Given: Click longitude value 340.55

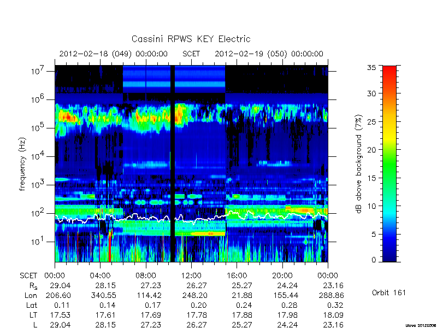Looking at the screenshot, I should click(x=103, y=295).
